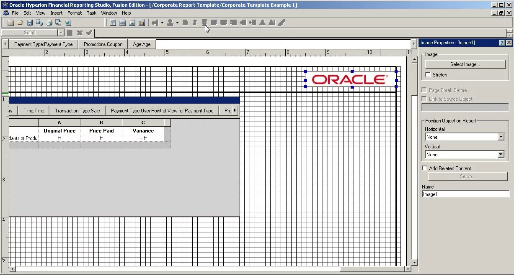Image resolution: width=514 pixels, height=275 pixels.
Task: Open the Task menu
Action: point(92,13)
